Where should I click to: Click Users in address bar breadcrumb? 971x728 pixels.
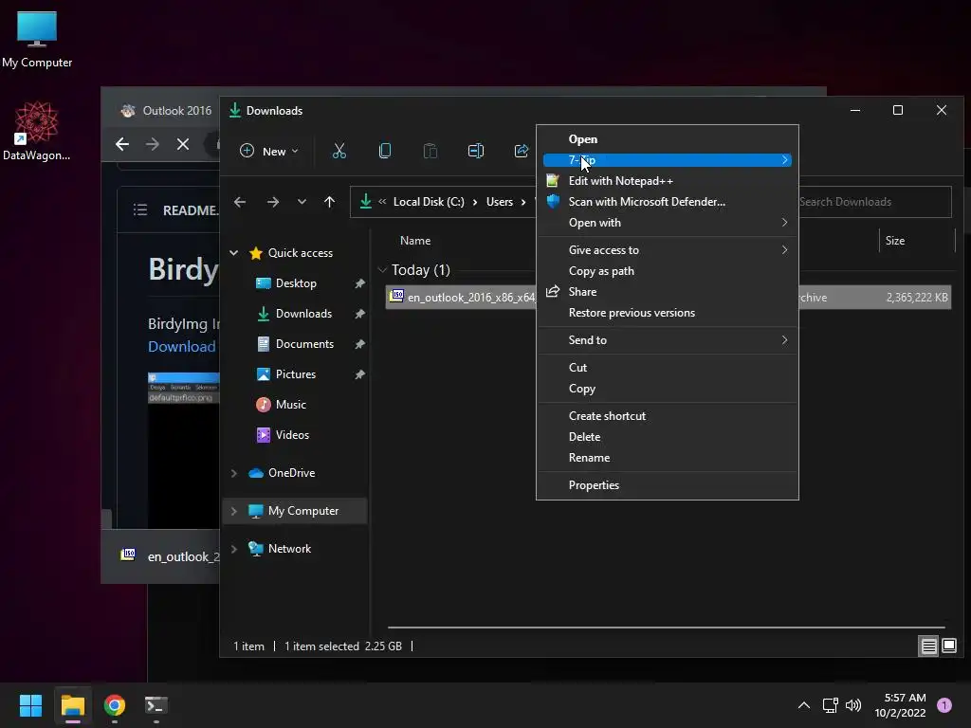point(499,202)
